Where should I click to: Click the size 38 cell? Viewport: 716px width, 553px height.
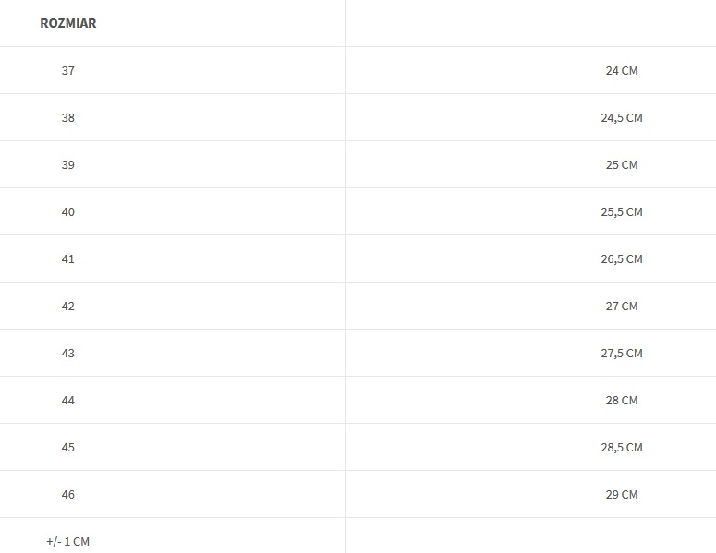coord(67,117)
